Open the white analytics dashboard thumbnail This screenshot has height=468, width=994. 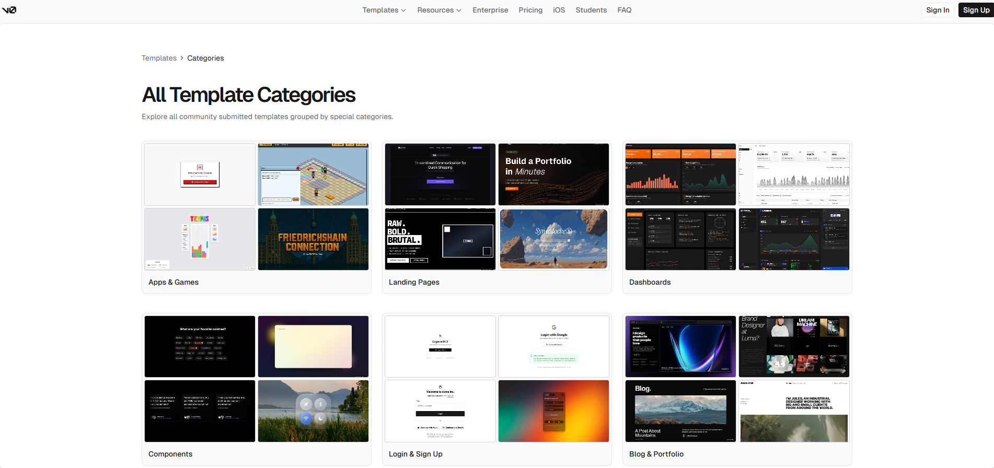(x=794, y=174)
